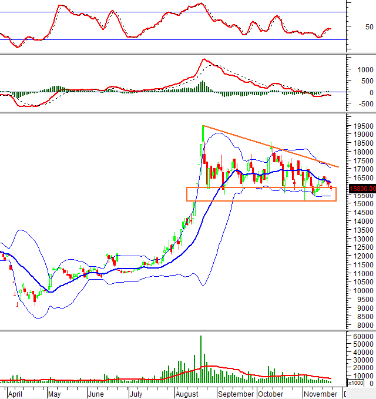This screenshot has height=399, width=376.
Task: Click the 50 level label on oscillator
Action: click(369, 27)
